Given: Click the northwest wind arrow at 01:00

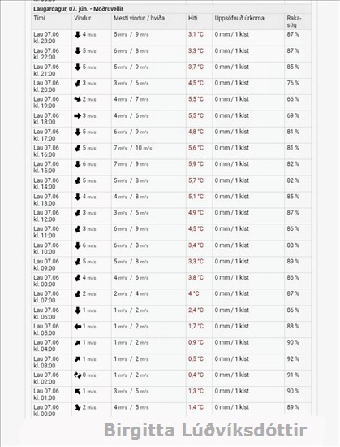Looking at the screenshot, I should point(77,392).
